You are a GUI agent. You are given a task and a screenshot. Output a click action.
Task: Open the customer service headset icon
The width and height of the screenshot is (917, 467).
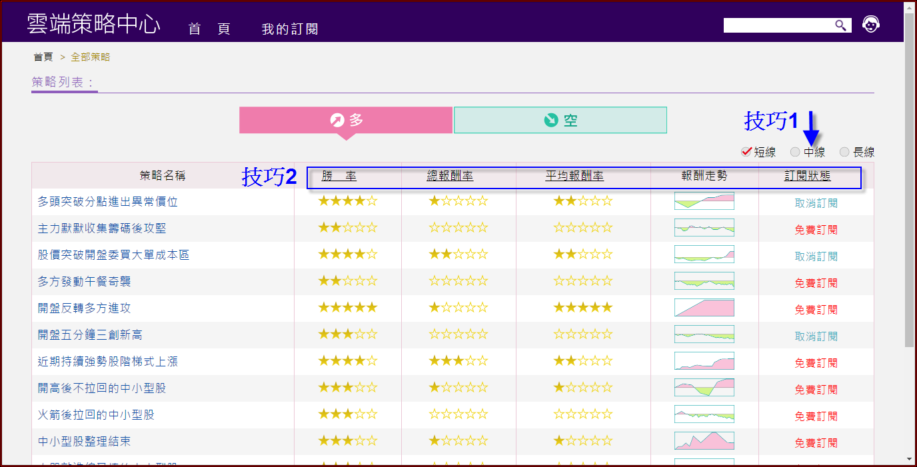[x=870, y=25]
